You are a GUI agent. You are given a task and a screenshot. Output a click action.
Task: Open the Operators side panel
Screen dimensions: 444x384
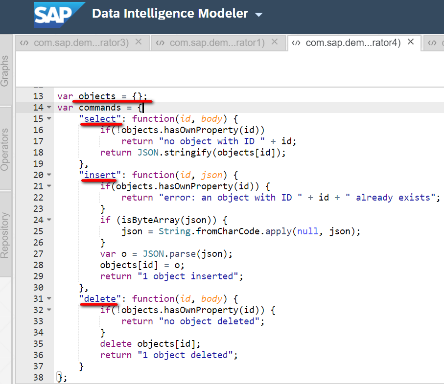[x=5, y=149]
